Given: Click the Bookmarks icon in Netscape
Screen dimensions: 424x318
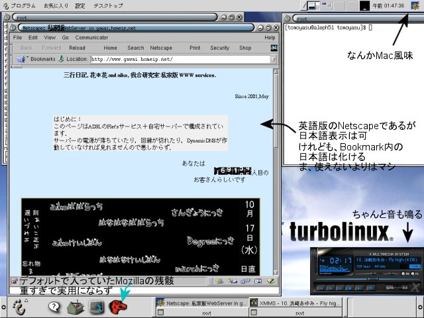Looking at the screenshot, I should pos(21,59).
